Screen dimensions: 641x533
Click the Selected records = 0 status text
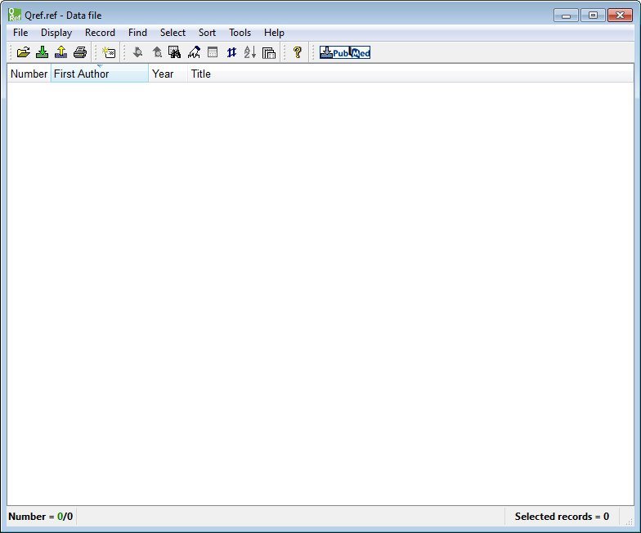(562, 517)
